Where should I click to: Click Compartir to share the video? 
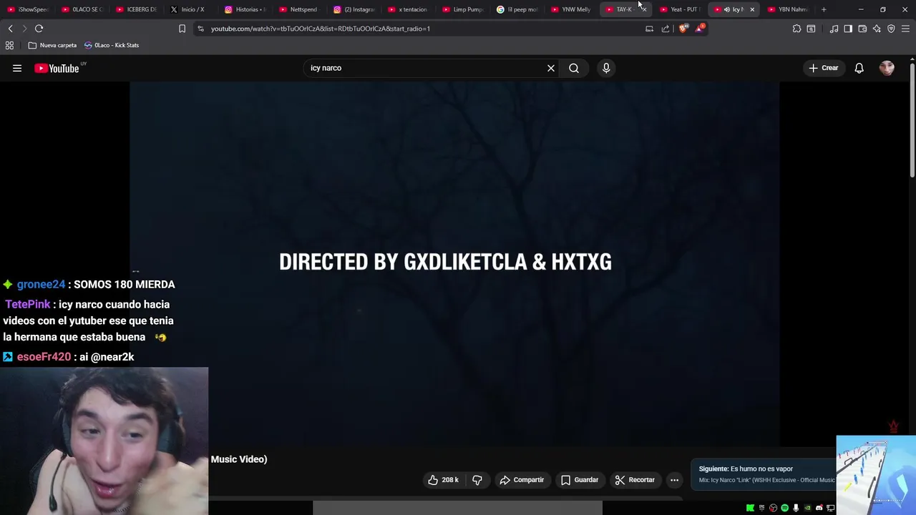tap(522, 480)
